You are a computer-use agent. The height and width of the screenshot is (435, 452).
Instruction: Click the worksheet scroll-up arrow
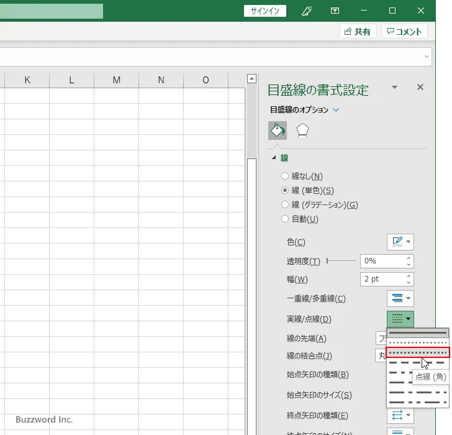pyautogui.click(x=251, y=79)
